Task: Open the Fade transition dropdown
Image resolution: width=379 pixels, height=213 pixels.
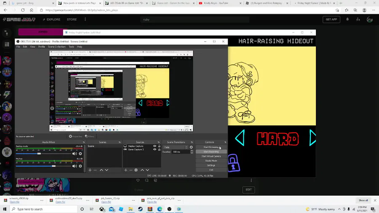Action: (176, 147)
